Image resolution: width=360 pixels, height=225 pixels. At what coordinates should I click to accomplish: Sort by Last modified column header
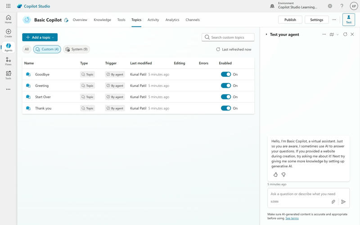point(141,63)
